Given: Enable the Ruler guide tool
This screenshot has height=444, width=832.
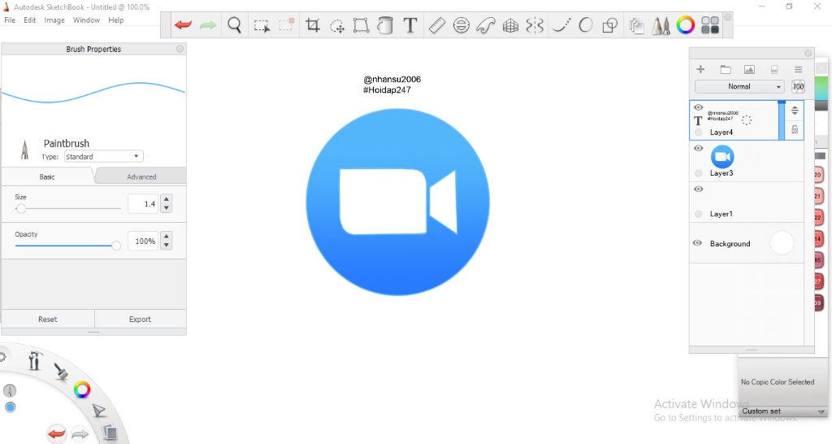Looking at the screenshot, I should (436, 25).
